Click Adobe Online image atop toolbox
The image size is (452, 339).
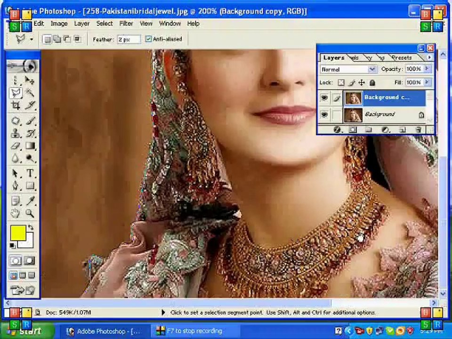pyautogui.click(x=23, y=66)
